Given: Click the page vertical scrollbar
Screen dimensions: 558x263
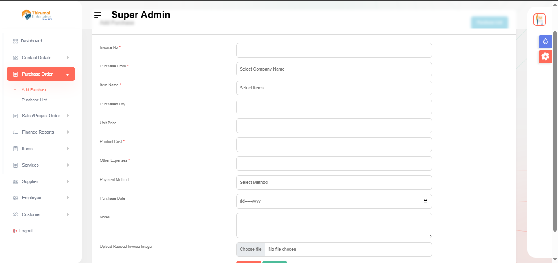Looking at the screenshot, I should [x=555, y=131].
